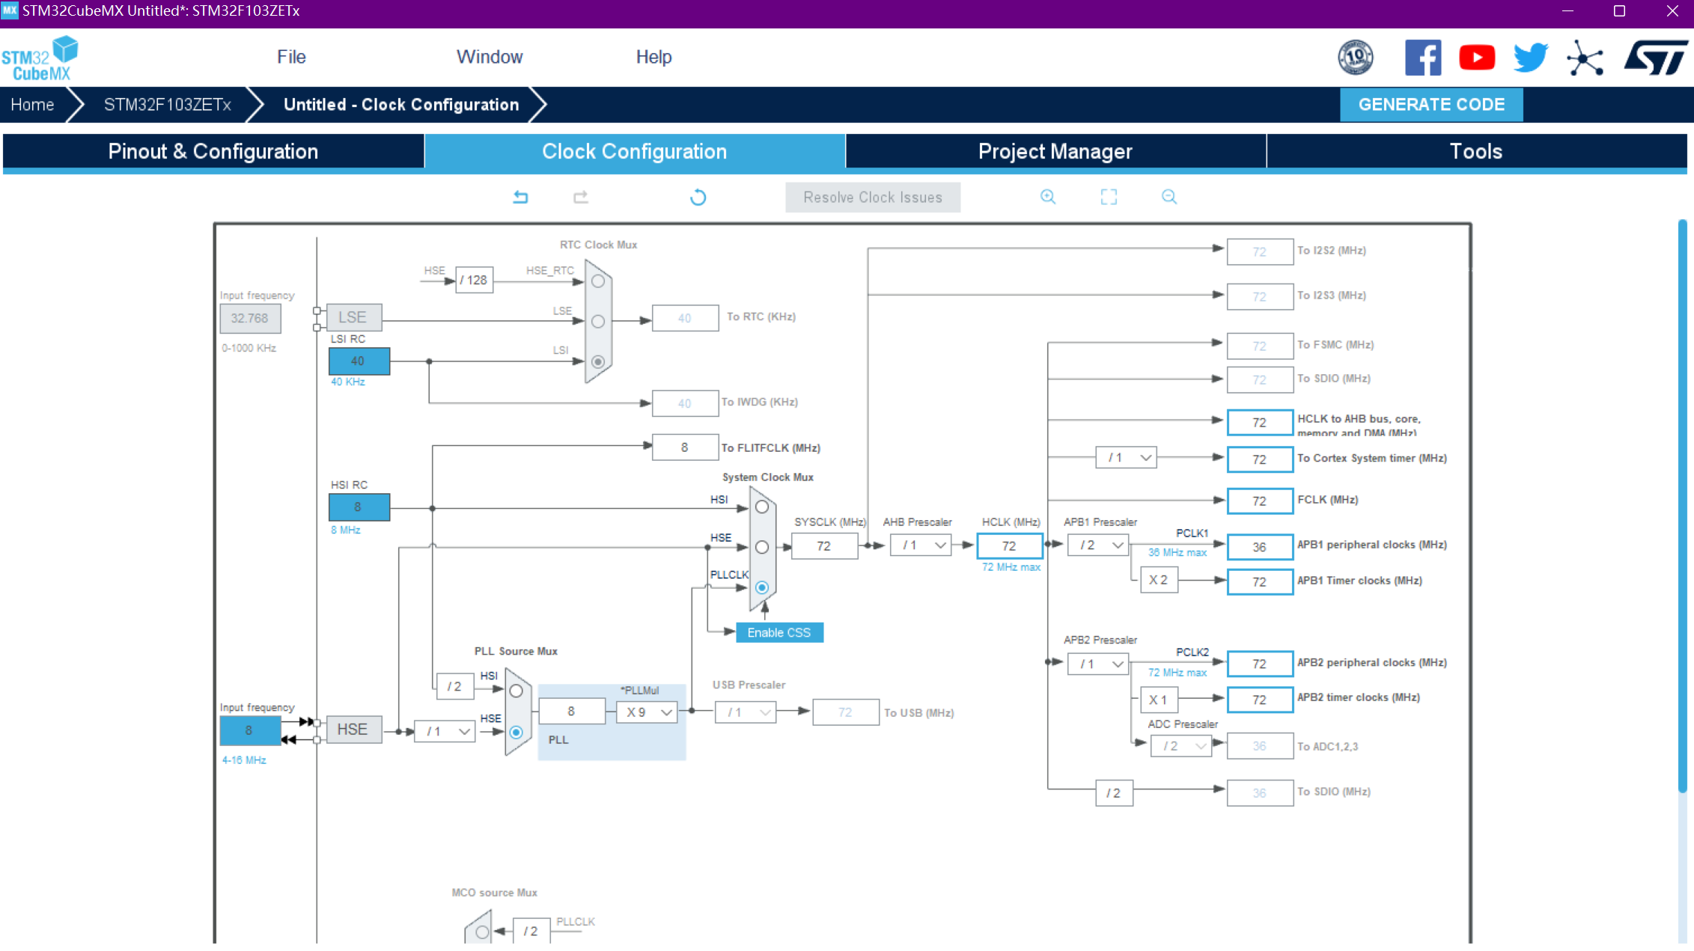Open the PLLMul X 9 dropdown
Viewport: 1694px width, 951px height.
point(648,712)
